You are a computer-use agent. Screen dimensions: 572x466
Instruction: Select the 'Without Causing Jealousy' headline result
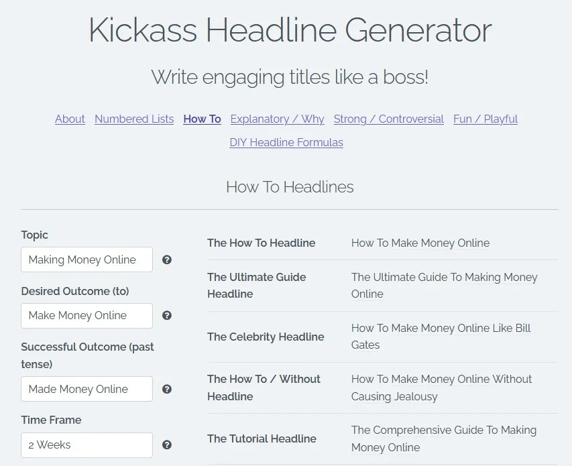[x=441, y=388]
